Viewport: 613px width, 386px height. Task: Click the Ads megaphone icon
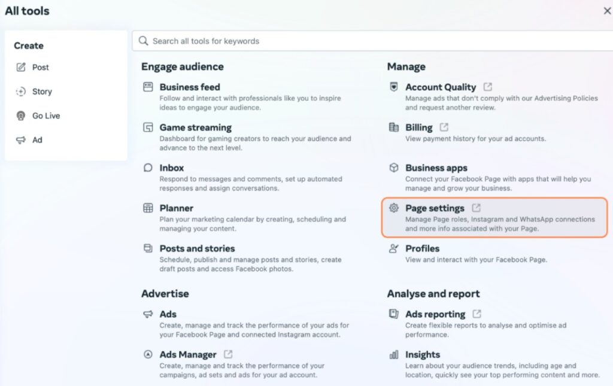coord(148,314)
